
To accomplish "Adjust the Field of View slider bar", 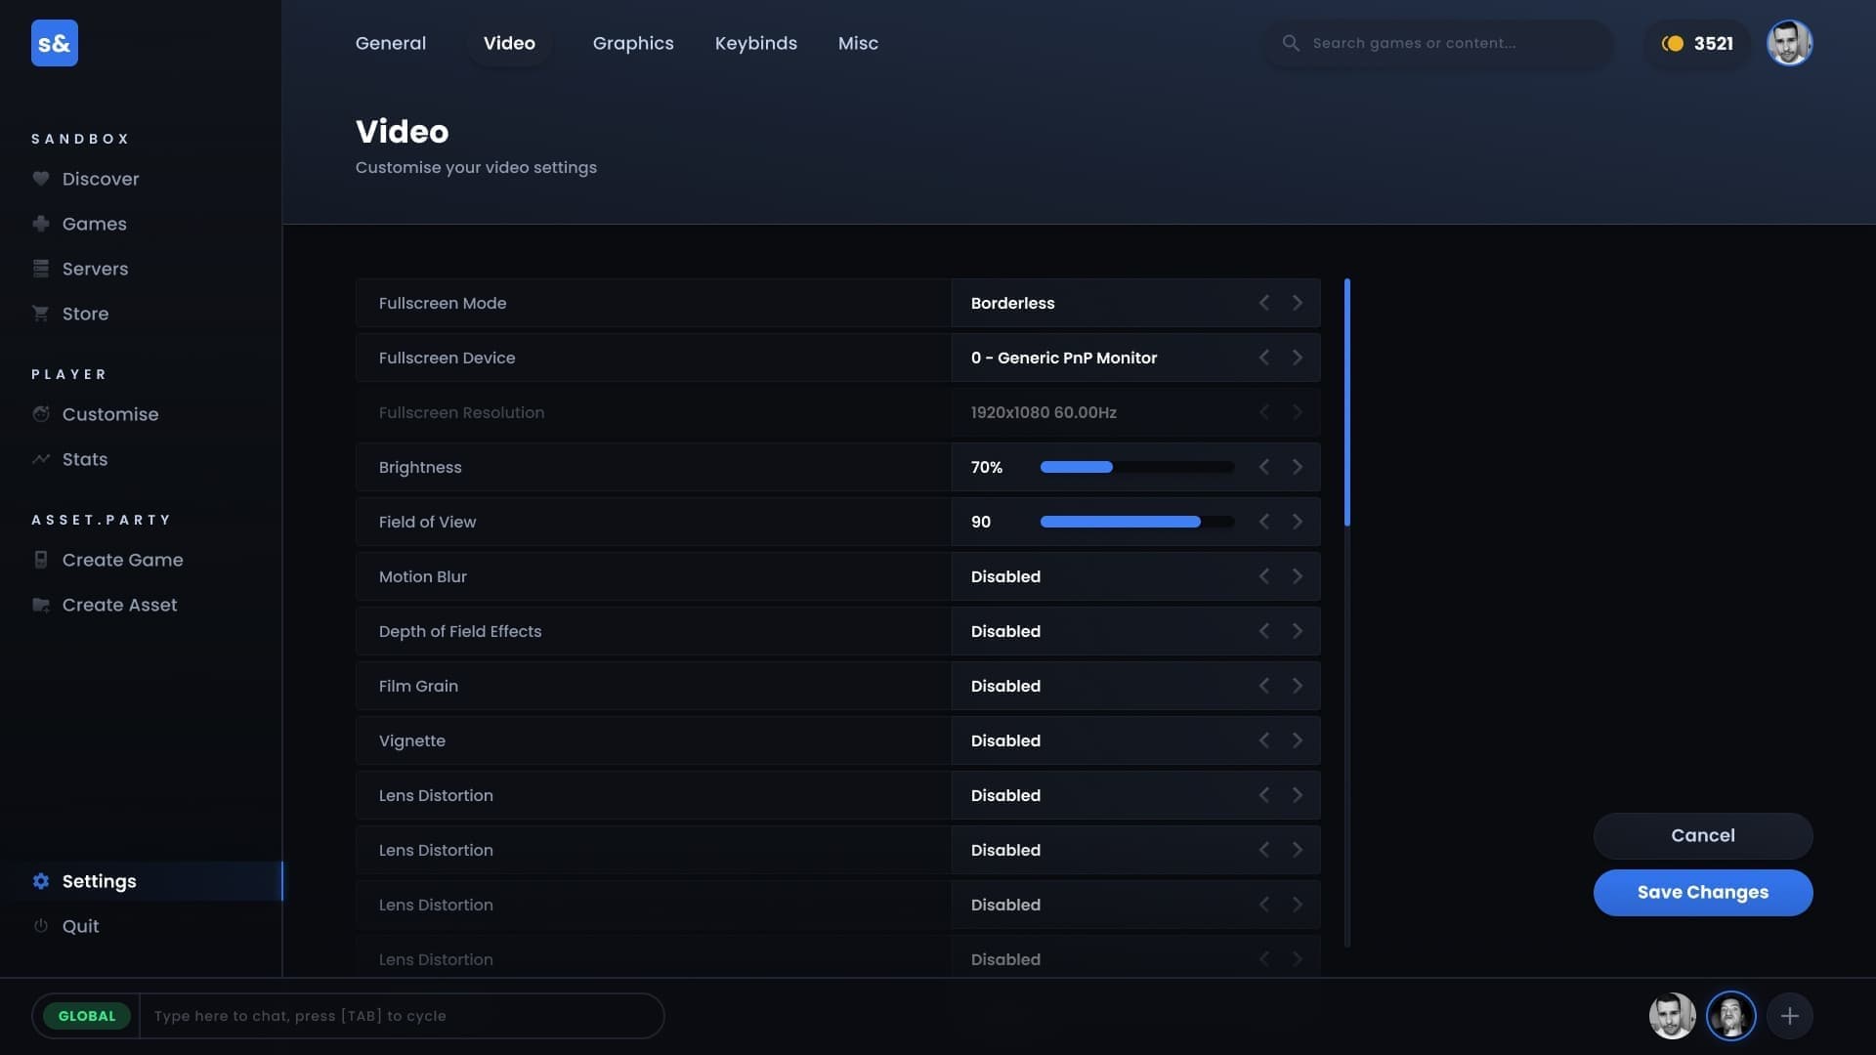I will click(x=1137, y=522).
